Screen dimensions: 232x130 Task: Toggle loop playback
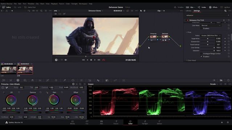point(104,60)
